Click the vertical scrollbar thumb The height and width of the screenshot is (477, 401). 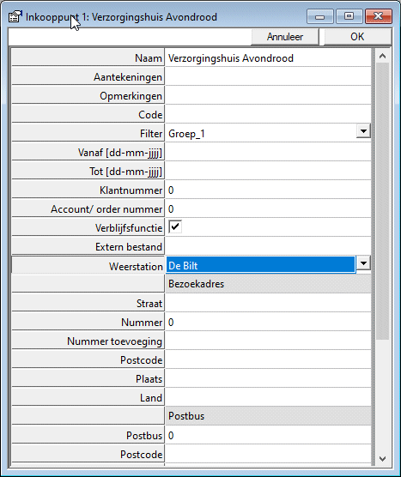pos(382,202)
